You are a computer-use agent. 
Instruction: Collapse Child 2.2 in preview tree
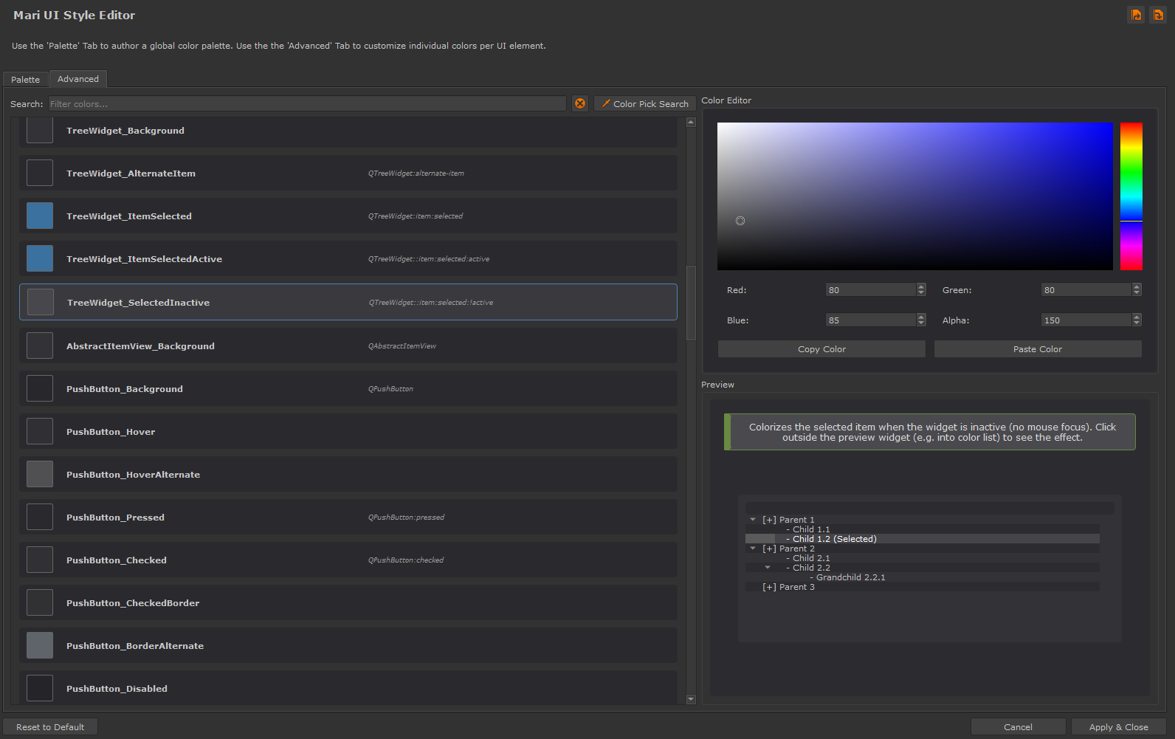768,568
